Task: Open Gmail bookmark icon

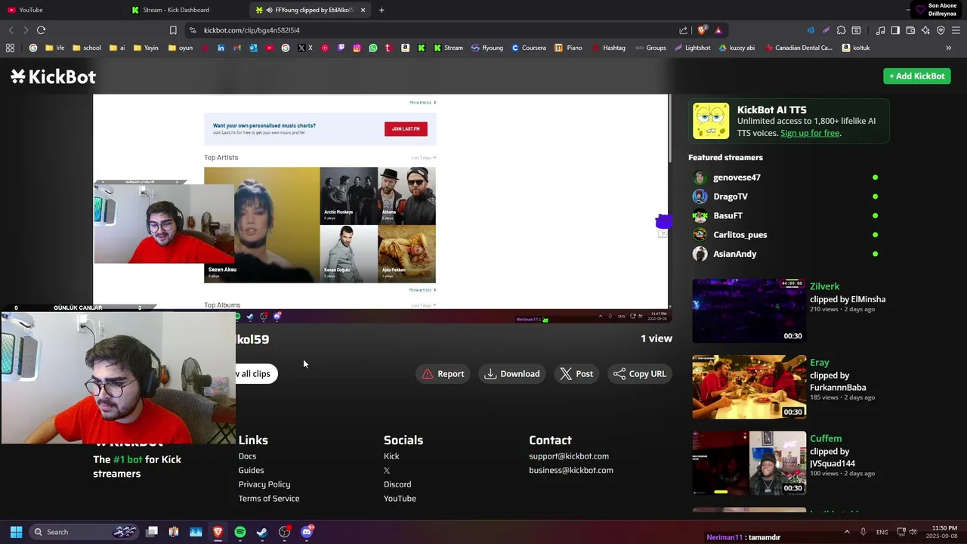Action: pos(236,48)
